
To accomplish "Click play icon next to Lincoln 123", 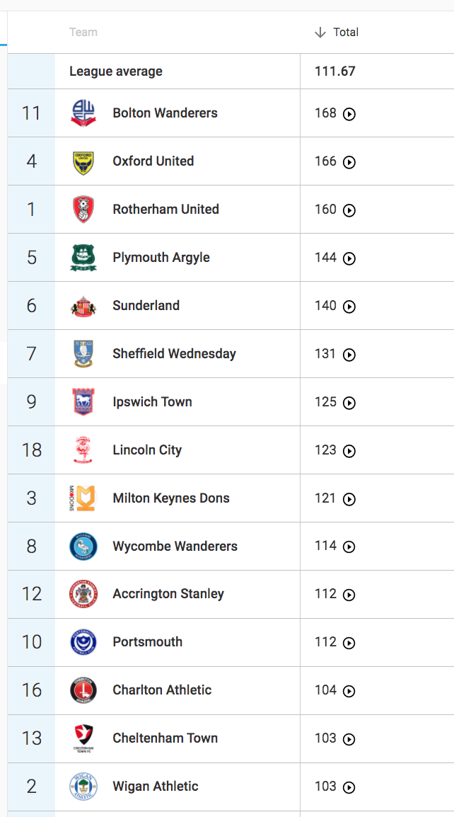I will (x=349, y=451).
